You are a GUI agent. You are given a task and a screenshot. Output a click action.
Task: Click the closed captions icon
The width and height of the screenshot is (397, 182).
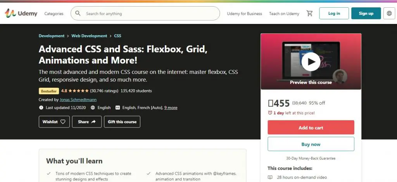pyautogui.click(x=117, y=107)
